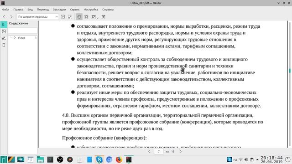Screen dimensions: 292x164
Task: Show the Contents sidebar panel
Action: click(x=4, y=24)
